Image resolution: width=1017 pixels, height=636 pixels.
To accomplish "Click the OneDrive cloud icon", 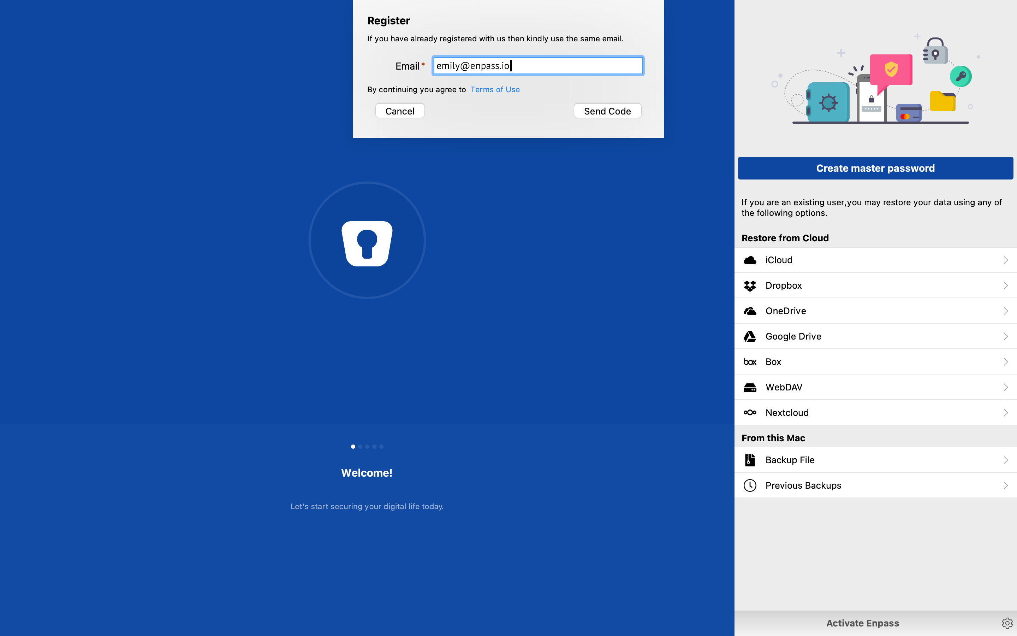I will tap(750, 311).
